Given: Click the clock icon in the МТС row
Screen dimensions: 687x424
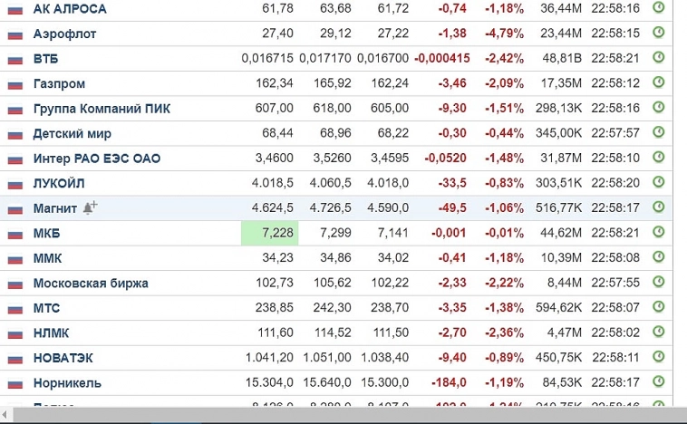Looking at the screenshot, I should pyautogui.click(x=659, y=307).
